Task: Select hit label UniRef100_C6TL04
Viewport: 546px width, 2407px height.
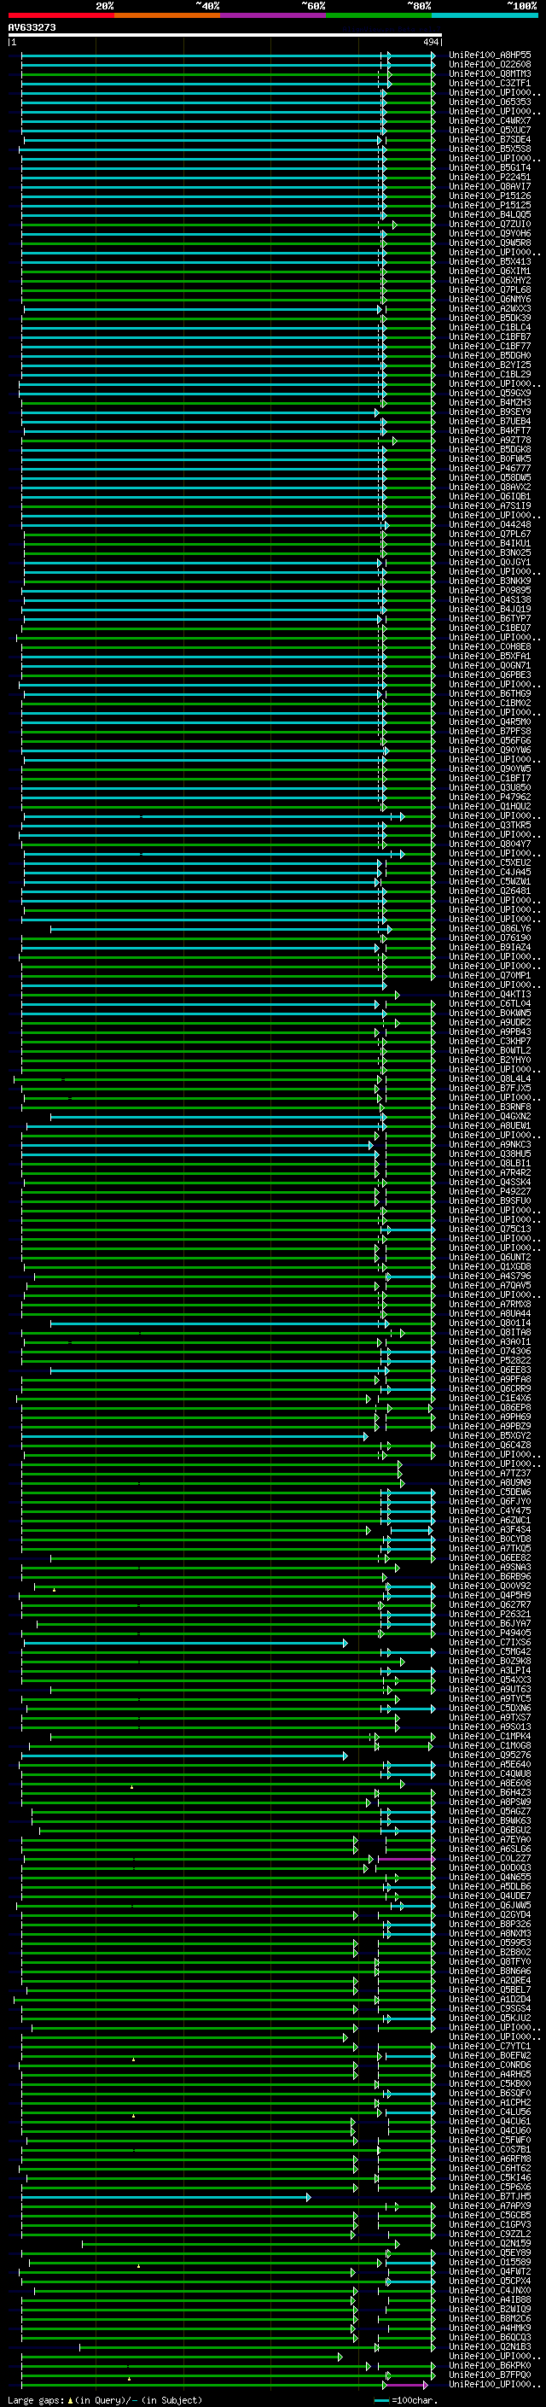Action: 490,1003
